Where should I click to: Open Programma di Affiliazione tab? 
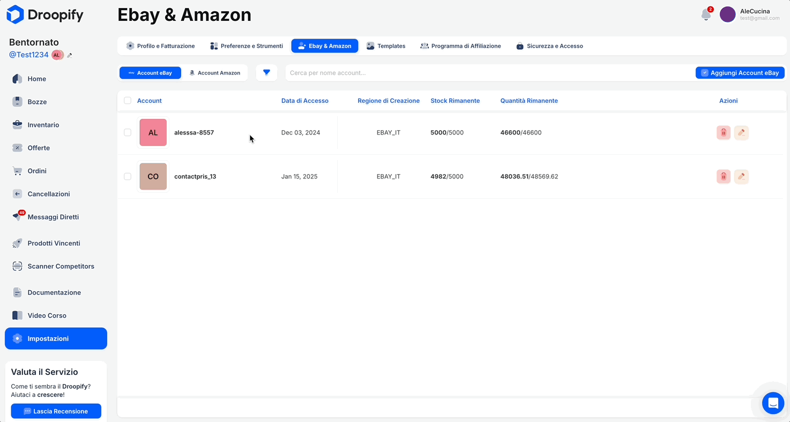(461, 46)
